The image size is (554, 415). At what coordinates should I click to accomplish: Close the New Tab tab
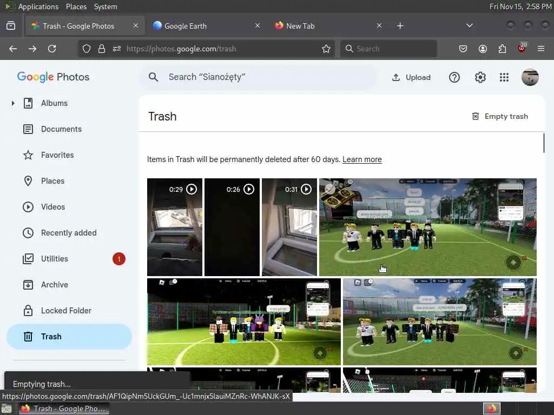point(379,25)
